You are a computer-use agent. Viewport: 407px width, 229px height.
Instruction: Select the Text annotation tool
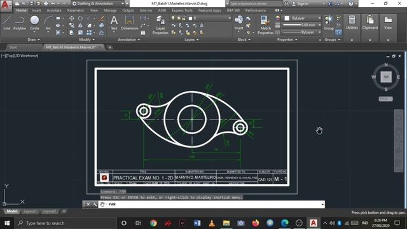tap(114, 23)
